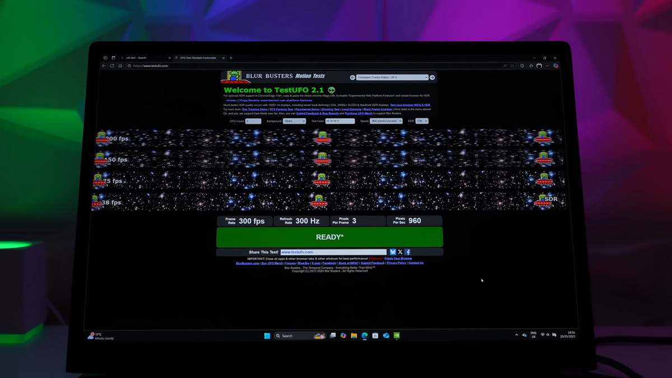This screenshot has height=378, width=672.
Task: Open NVIDIA app from the taskbar
Action: coord(396,335)
